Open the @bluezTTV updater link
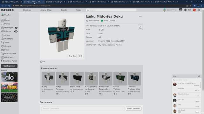The width and height of the screenshot is (204, 114). click(x=120, y=41)
